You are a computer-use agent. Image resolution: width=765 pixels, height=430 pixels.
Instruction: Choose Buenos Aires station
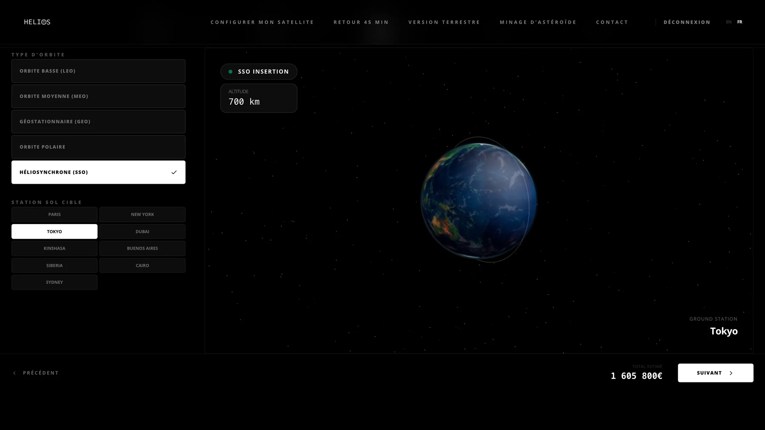tap(142, 248)
